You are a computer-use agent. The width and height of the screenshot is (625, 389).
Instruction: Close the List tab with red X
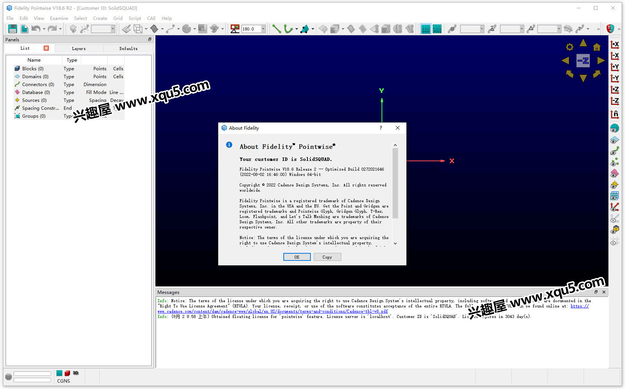tap(46, 48)
